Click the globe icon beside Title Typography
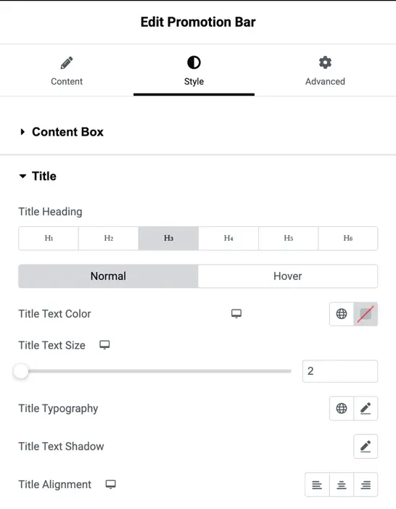396x509 pixels. [x=342, y=408]
